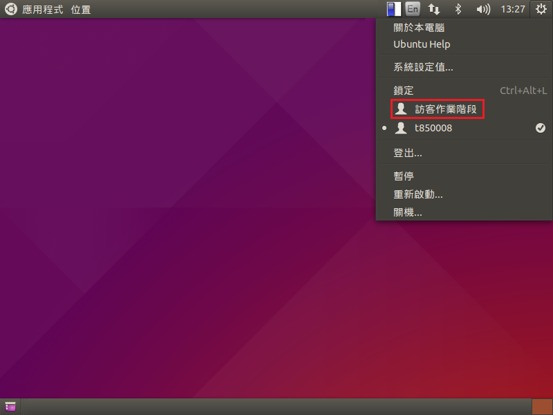553x415 pixels.
Task: Click the Ubuntu logo in top panel
Action: click(11, 10)
